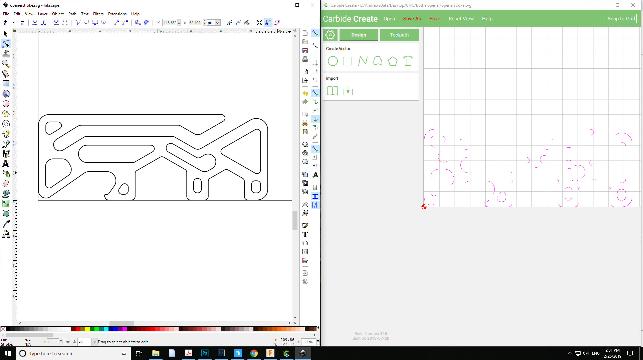The height and width of the screenshot is (360, 643).
Task: Pick the red swatch from Inkscape's color palette
Action: pyautogui.click(x=78, y=329)
